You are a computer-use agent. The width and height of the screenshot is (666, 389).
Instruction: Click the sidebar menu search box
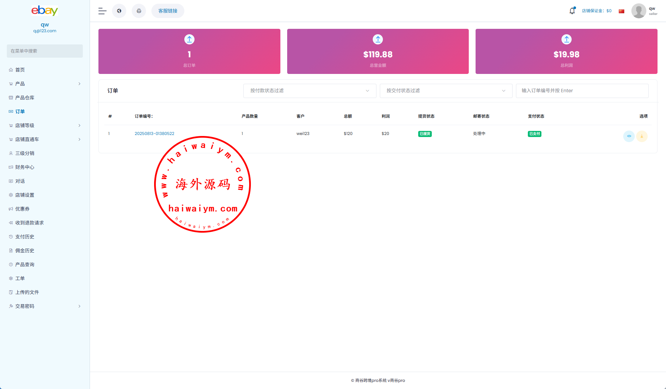(x=45, y=51)
